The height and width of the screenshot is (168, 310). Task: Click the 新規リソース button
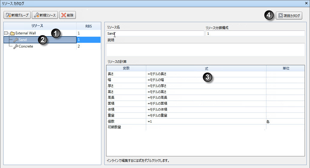(x=45, y=15)
